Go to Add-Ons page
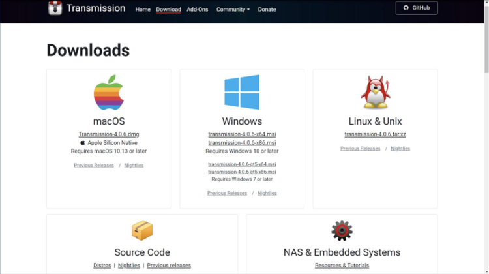Image resolution: width=489 pixels, height=274 pixels. coord(198,9)
